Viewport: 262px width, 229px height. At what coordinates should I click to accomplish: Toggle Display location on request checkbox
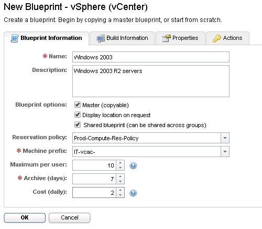(78, 115)
